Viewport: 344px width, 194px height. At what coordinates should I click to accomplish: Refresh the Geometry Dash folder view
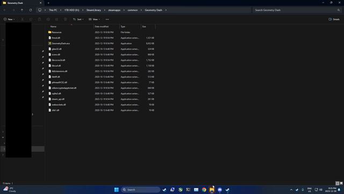pyautogui.click(x=31, y=10)
